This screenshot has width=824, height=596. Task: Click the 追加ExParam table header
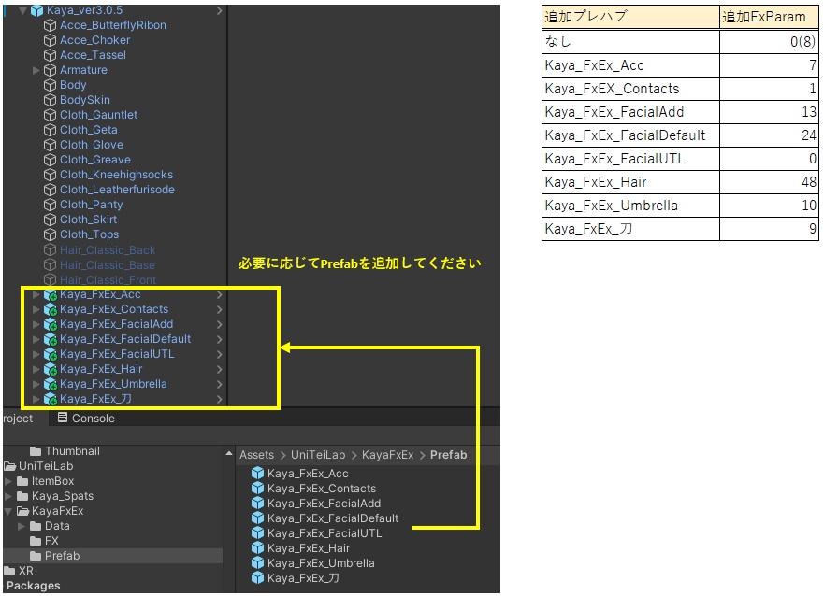tap(769, 17)
